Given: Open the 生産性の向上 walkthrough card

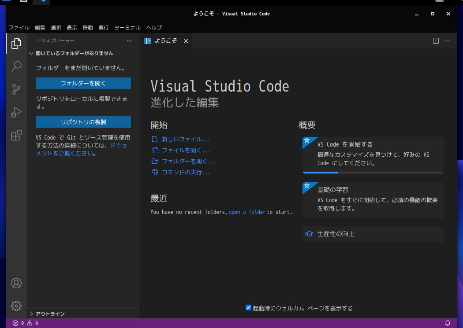Looking at the screenshot, I should 373,234.
